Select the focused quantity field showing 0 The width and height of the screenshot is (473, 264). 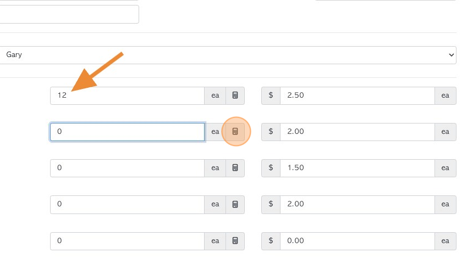[x=127, y=132]
